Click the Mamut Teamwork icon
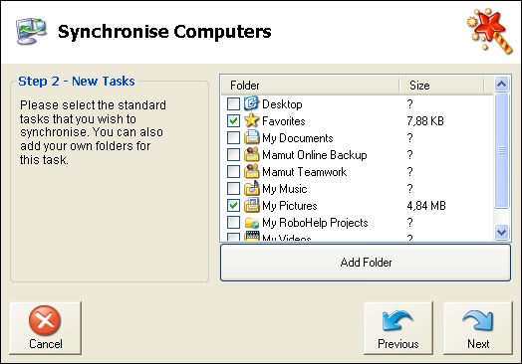 (251, 171)
